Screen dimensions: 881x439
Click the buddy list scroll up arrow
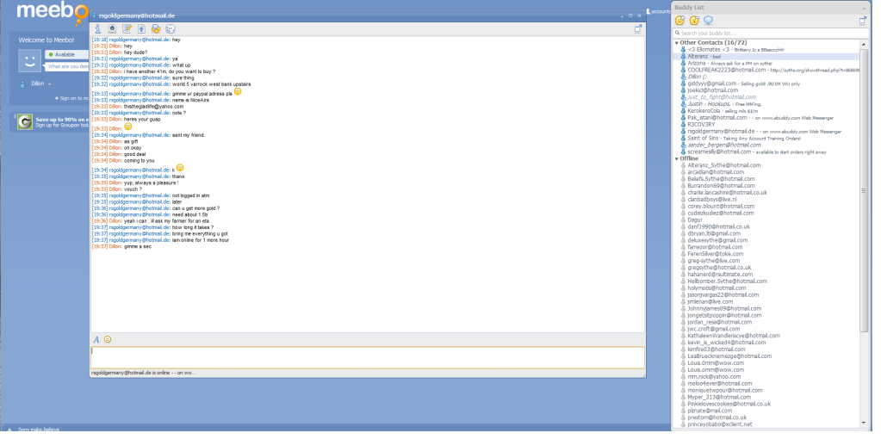(864, 43)
